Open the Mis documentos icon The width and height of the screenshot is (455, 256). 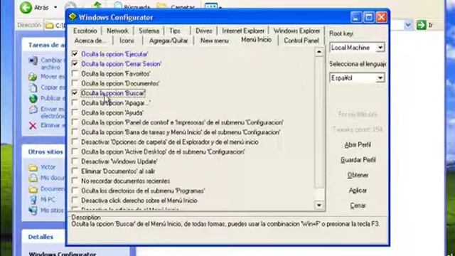[33, 178]
